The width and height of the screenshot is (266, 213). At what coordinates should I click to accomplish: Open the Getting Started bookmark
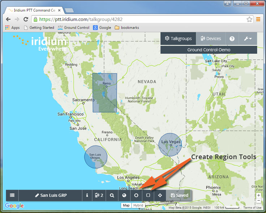click(x=39, y=27)
